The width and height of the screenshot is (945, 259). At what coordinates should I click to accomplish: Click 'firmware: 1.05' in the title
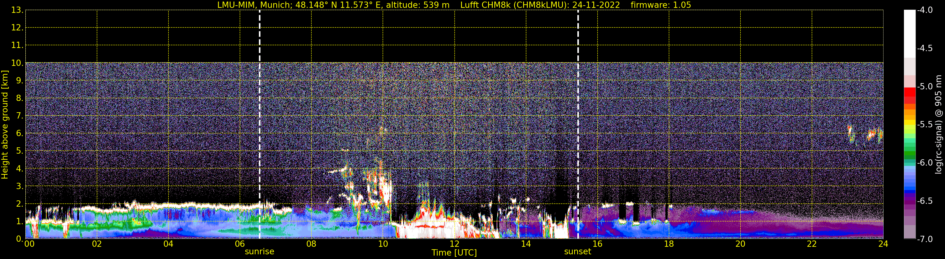[661, 5]
